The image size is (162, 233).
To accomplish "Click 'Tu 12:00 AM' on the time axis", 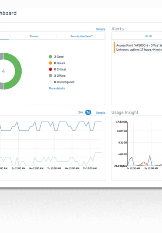I will (x=54, y=168).
